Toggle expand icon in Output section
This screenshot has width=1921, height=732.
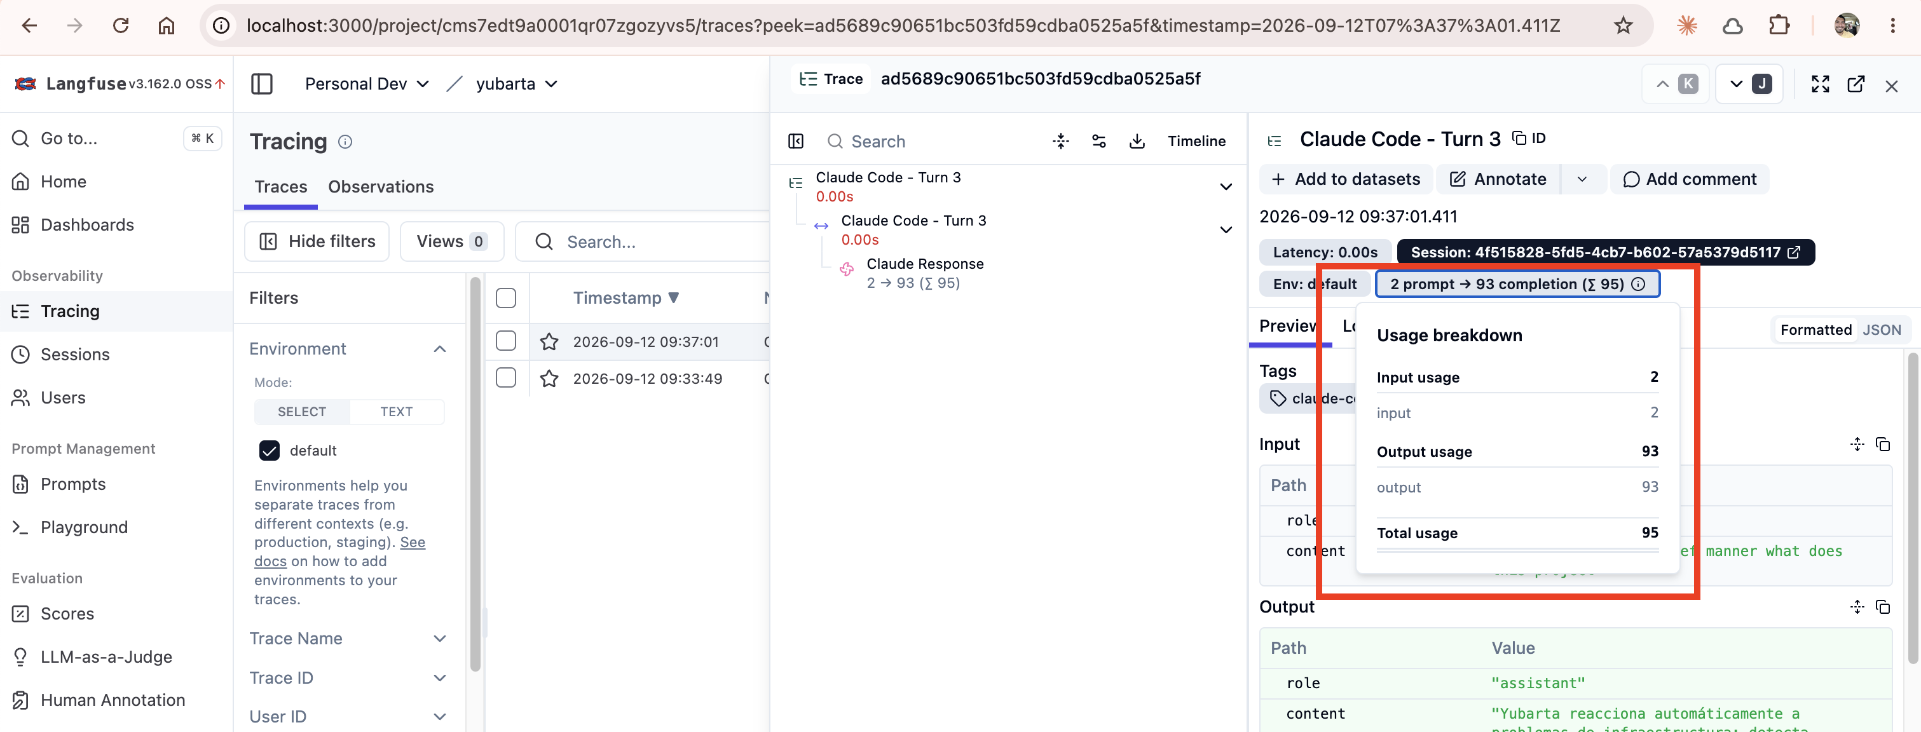(1857, 607)
